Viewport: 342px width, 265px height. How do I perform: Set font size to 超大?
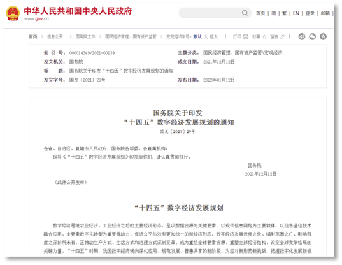coord(213,37)
